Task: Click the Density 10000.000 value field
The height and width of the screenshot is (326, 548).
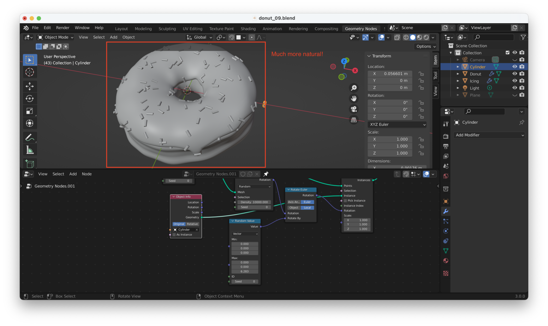Action: (254, 202)
